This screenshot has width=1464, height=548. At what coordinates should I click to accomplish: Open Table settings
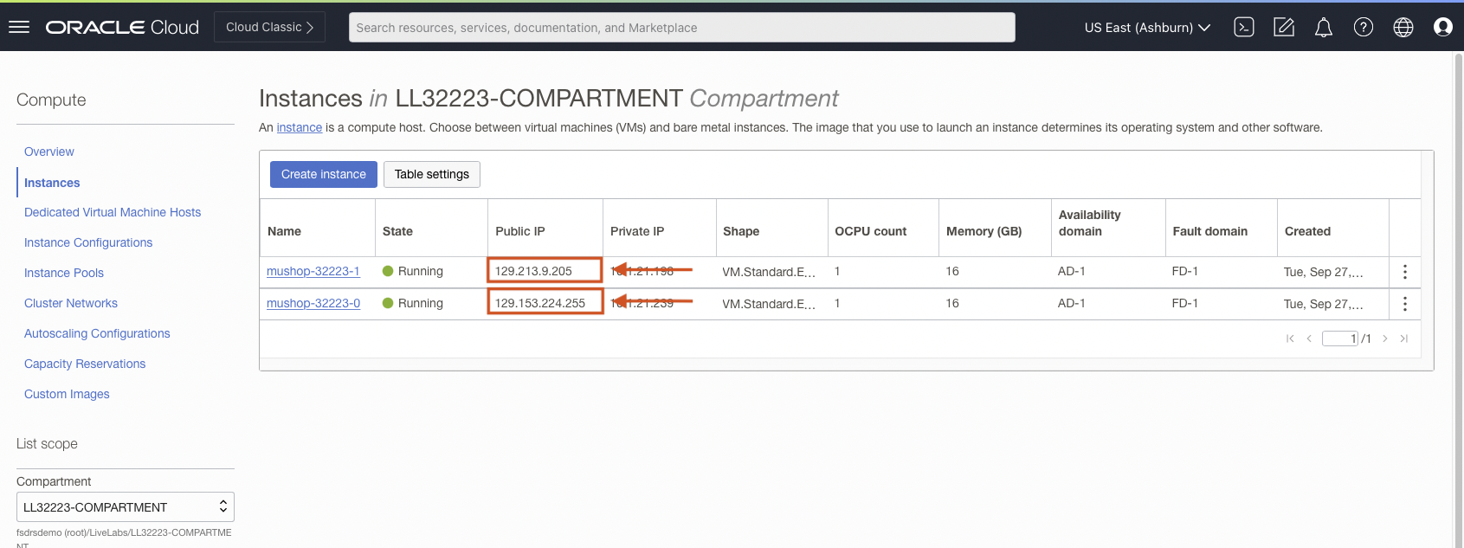(x=431, y=174)
